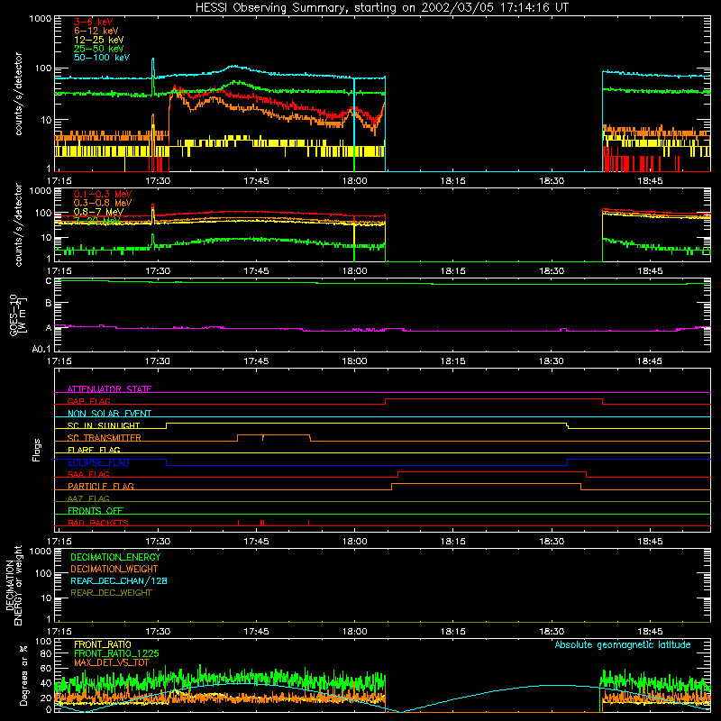Viewport: 721px width, 721px height.
Task: Click the "Flags" vertical axis label
Action: (37, 450)
